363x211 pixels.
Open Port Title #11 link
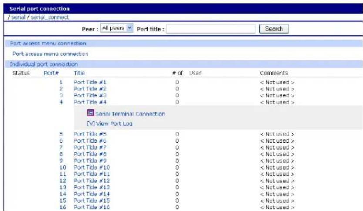click(x=92, y=174)
